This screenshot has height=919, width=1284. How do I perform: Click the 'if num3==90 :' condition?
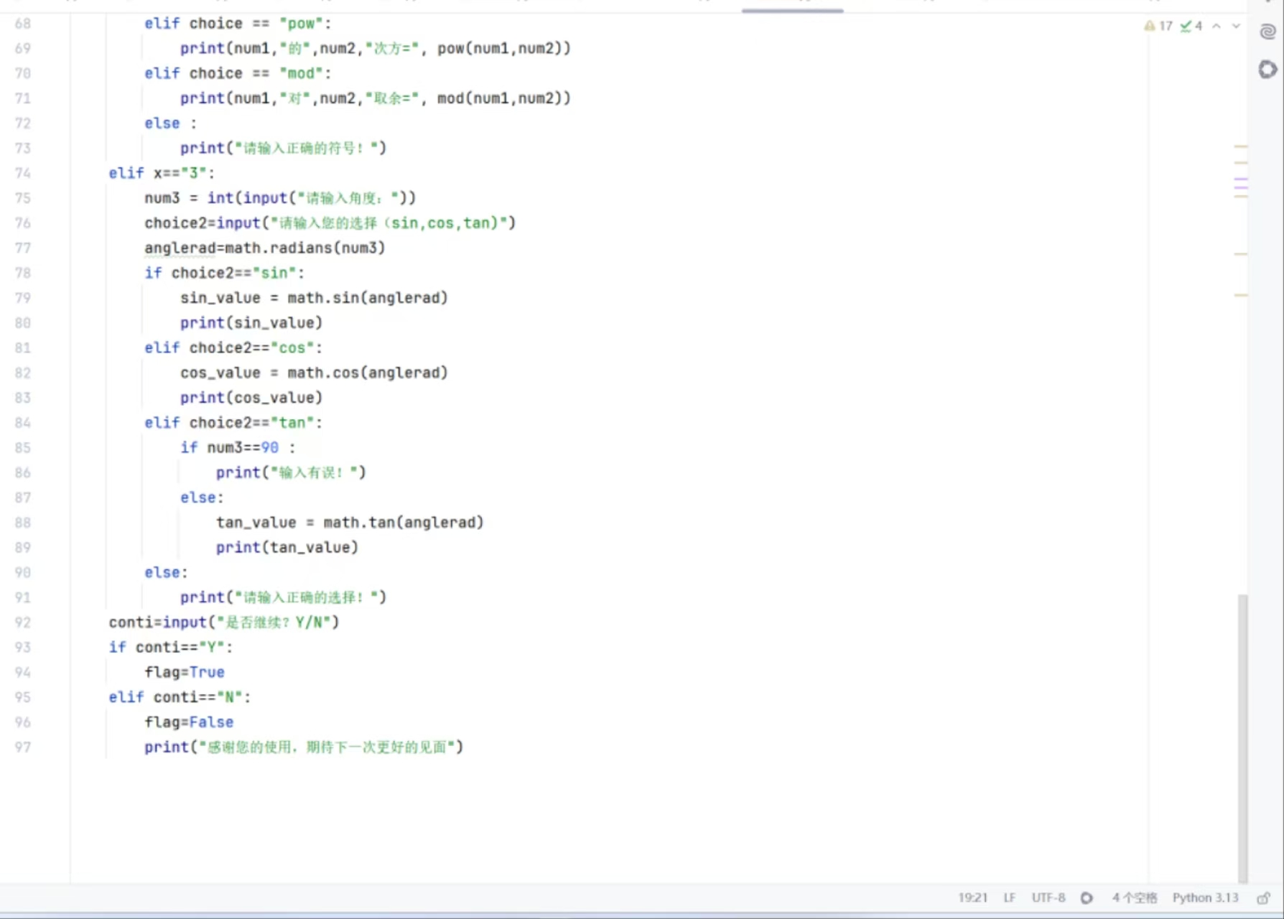[x=238, y=448]
